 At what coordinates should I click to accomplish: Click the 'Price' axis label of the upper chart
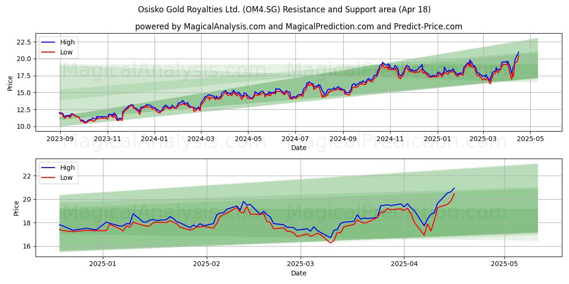(x=10, y=84)
